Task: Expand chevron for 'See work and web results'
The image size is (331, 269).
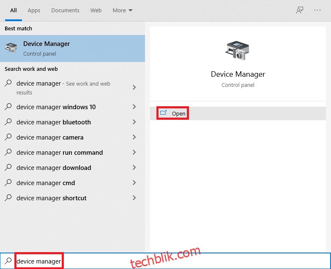Action: [x=134, y=87]
